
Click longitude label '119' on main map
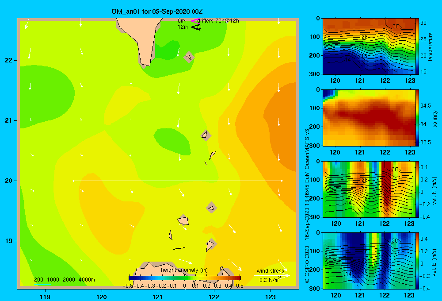point(46,297)
